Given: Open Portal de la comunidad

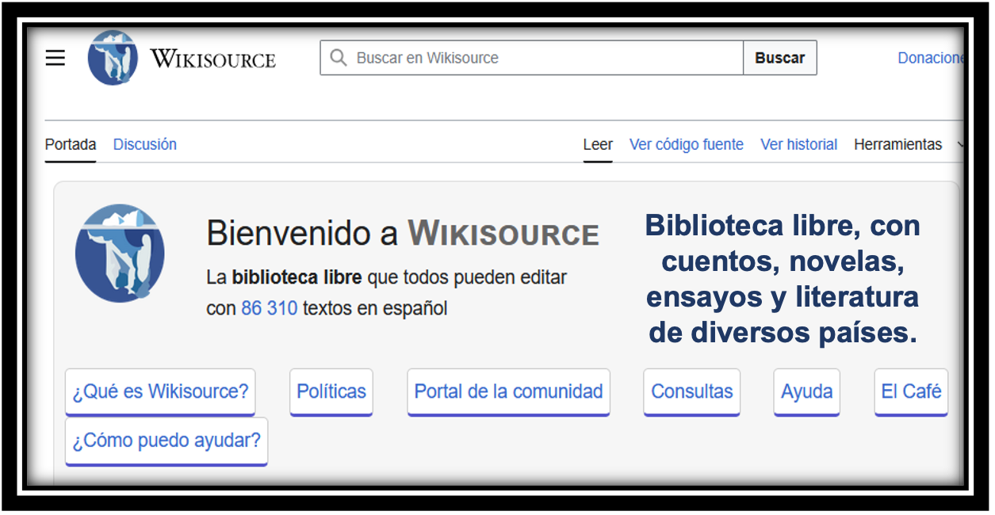Looking at the screenshot, I should 509,391.
